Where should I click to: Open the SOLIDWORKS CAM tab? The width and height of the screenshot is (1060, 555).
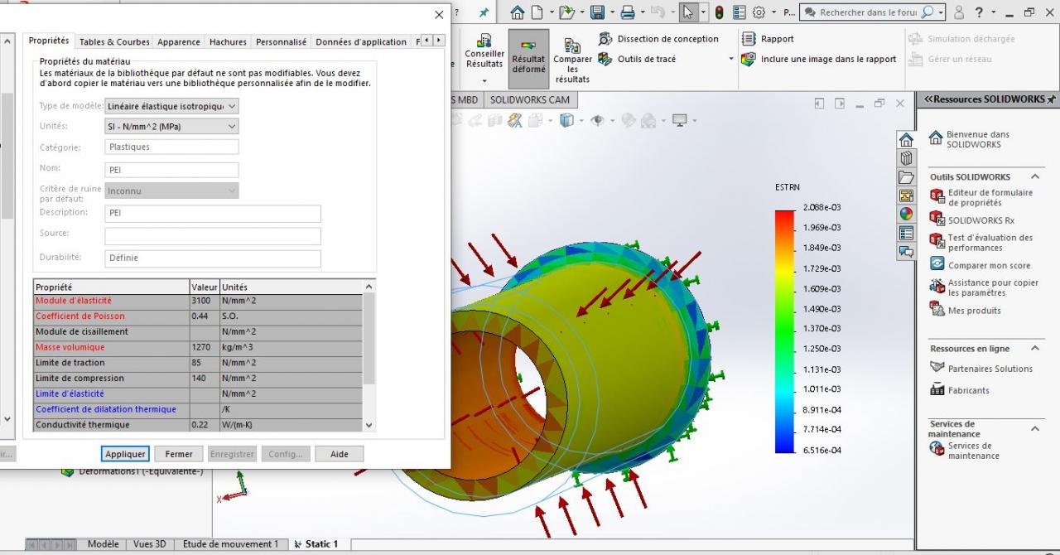click(530, 99)
